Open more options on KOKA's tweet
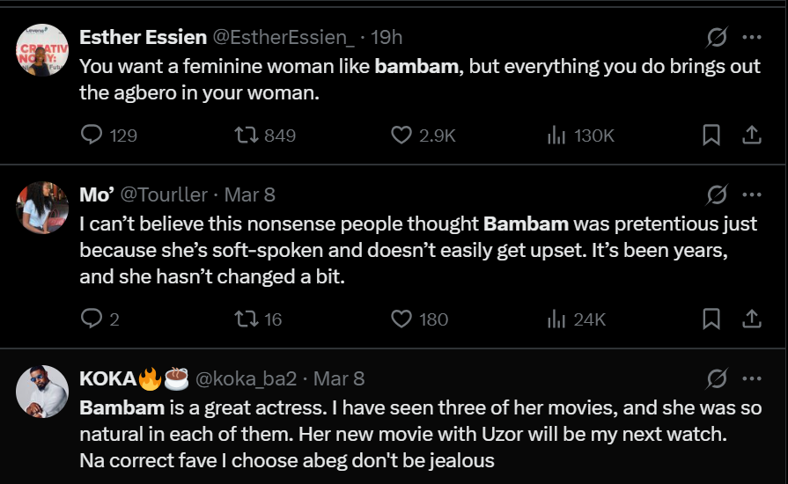 pos(752,378)
